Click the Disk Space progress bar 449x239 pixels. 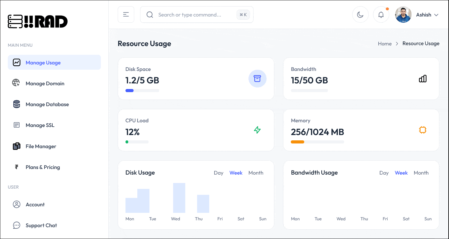pos(142,91)
